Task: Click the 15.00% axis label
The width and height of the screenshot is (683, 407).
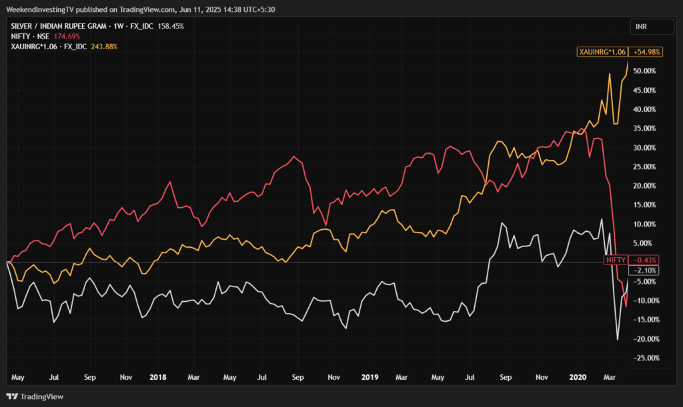Action: [644, 204]
